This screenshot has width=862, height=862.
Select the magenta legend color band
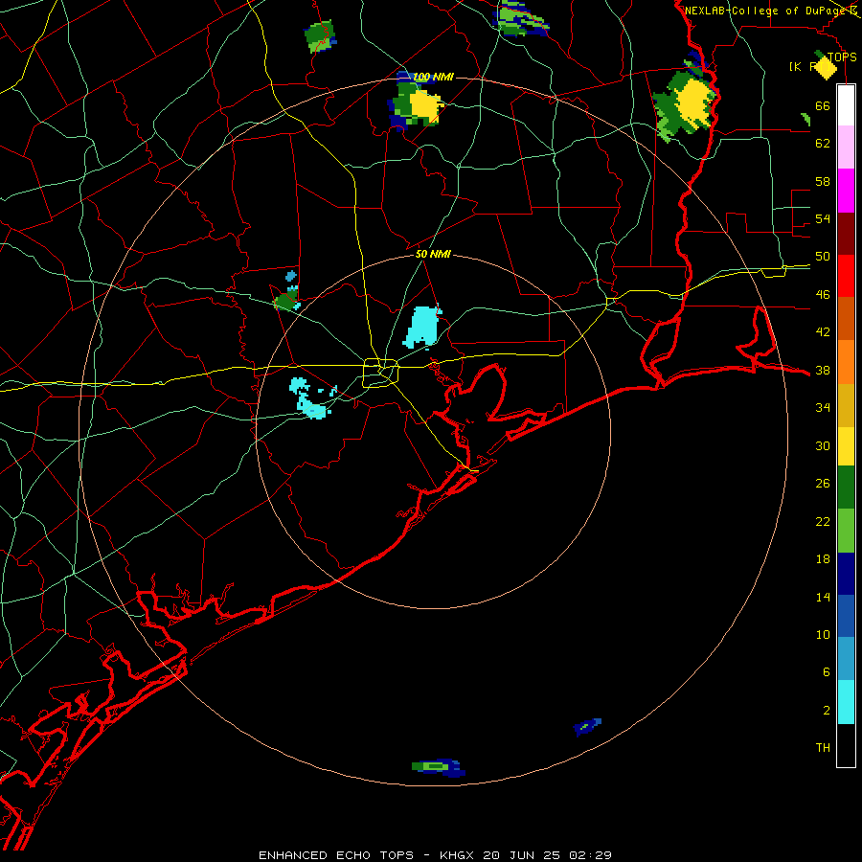pyautogui.click(x=846, y=191)
